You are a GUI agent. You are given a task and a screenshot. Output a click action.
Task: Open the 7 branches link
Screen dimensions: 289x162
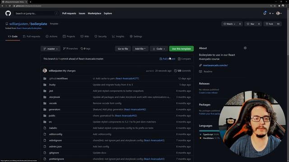pos(70,49)
